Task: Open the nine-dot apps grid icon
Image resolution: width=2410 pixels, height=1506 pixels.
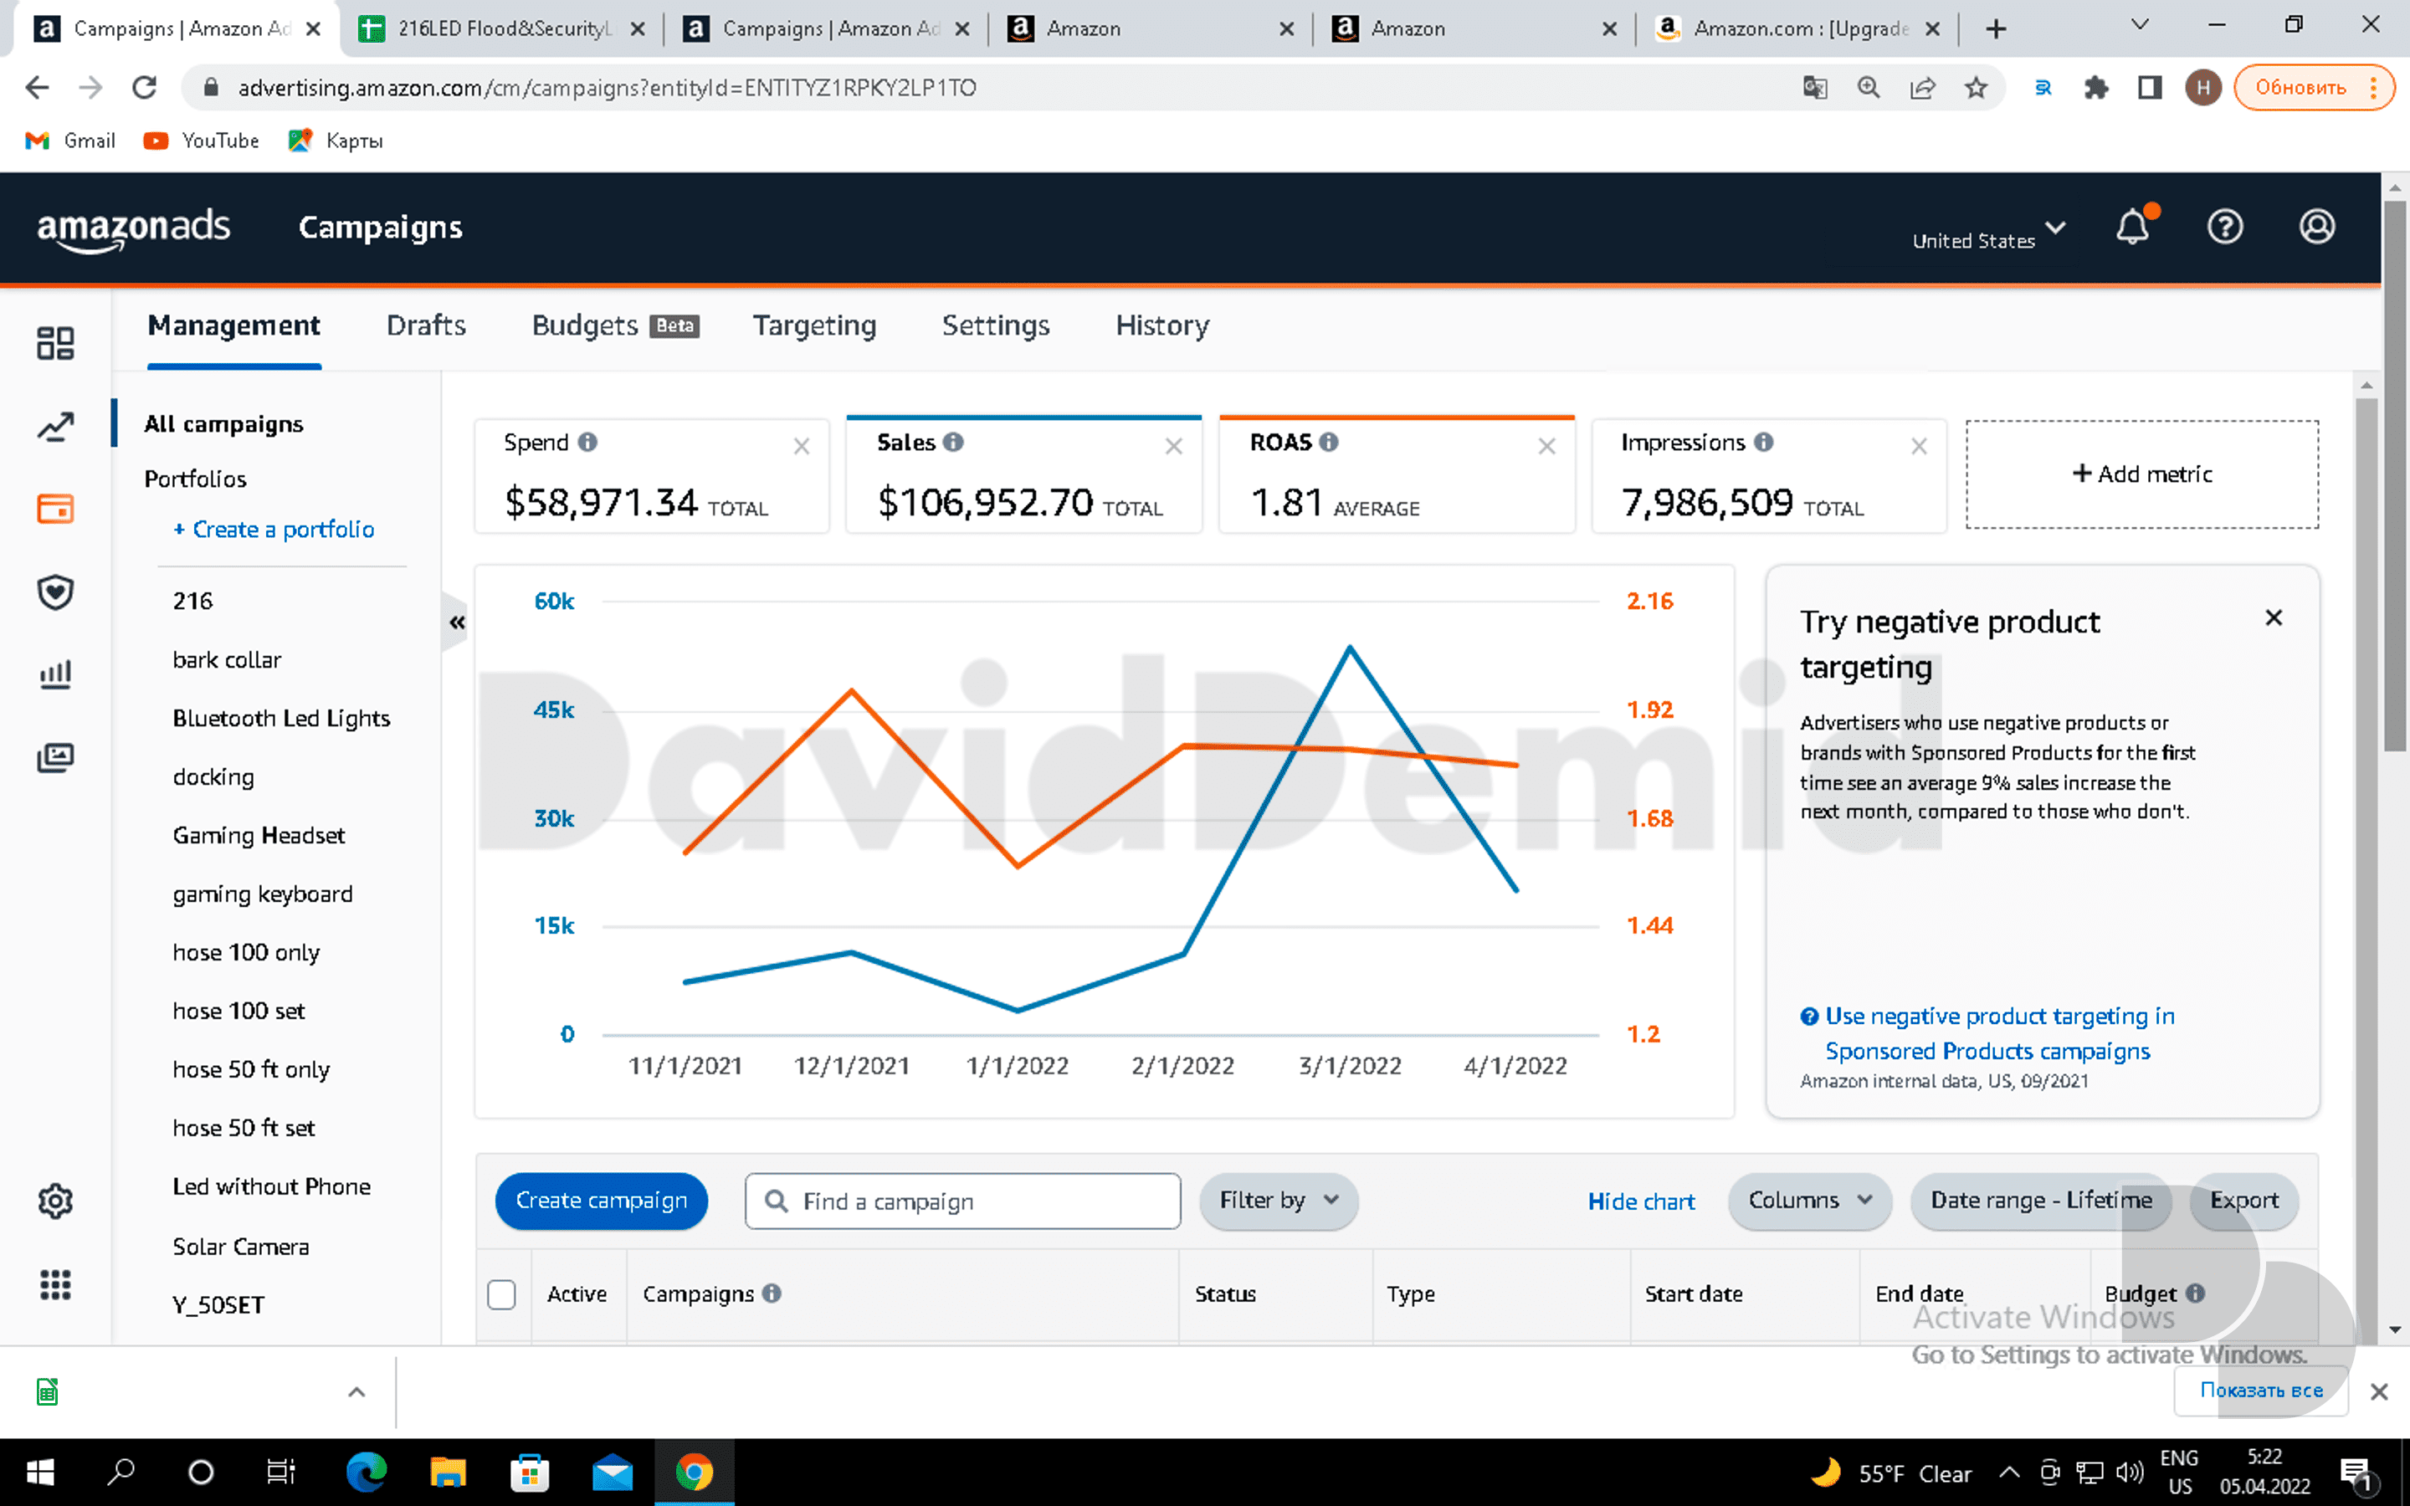Action: click(x=56, y=1285)
